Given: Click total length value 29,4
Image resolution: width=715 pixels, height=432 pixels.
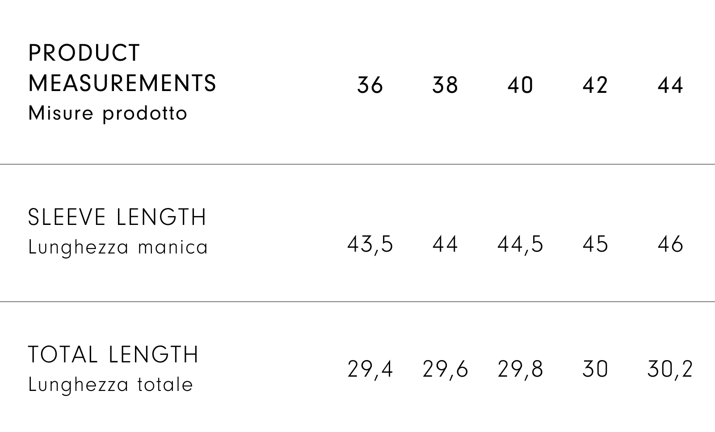Looking at the screenshot, I should tap(370, 370).
